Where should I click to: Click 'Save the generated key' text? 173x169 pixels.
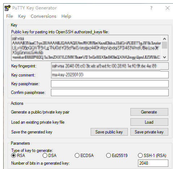(32, 132)
